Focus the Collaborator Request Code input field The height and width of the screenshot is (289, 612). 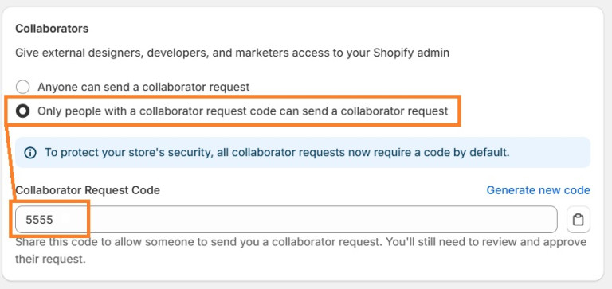(286, 220)
